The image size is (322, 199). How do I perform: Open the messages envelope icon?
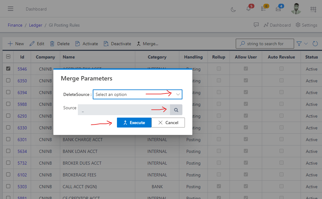[x=279, y=9]
